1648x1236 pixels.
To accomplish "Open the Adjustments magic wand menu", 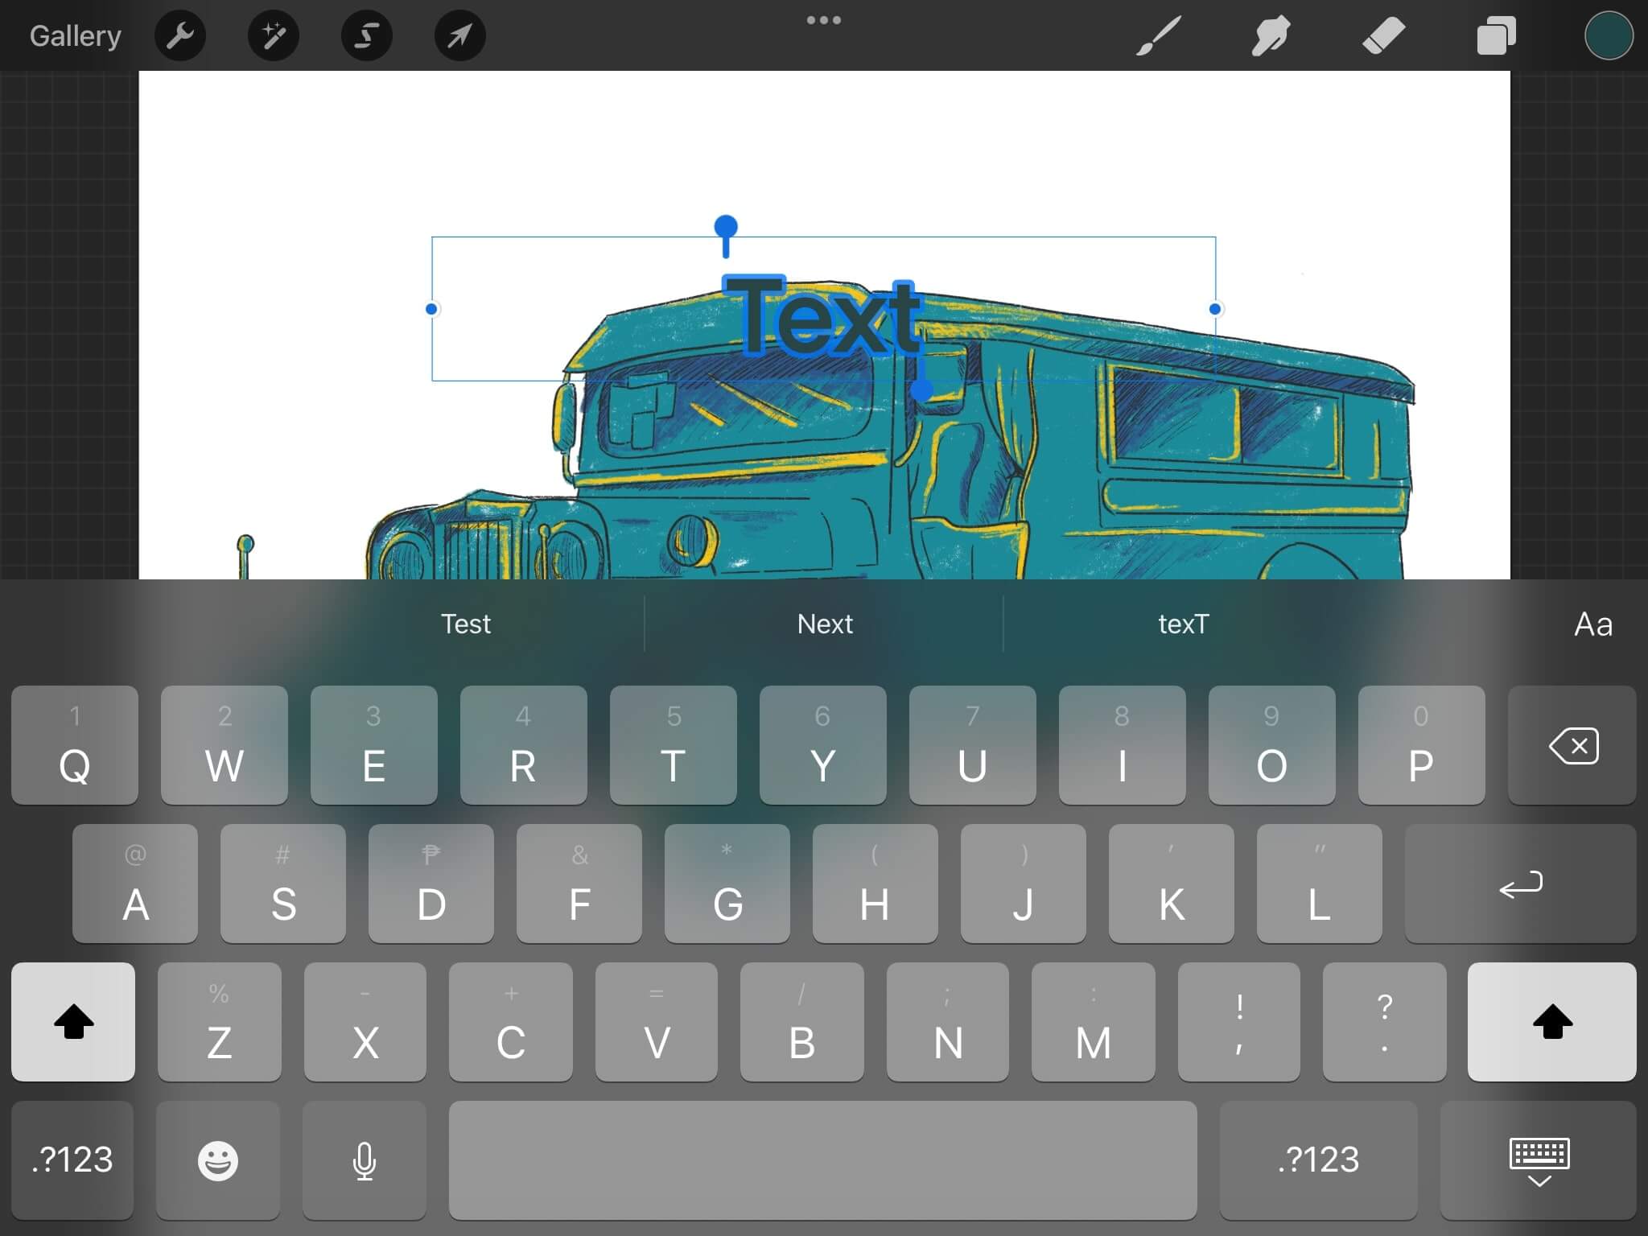I will click(274, 35).
